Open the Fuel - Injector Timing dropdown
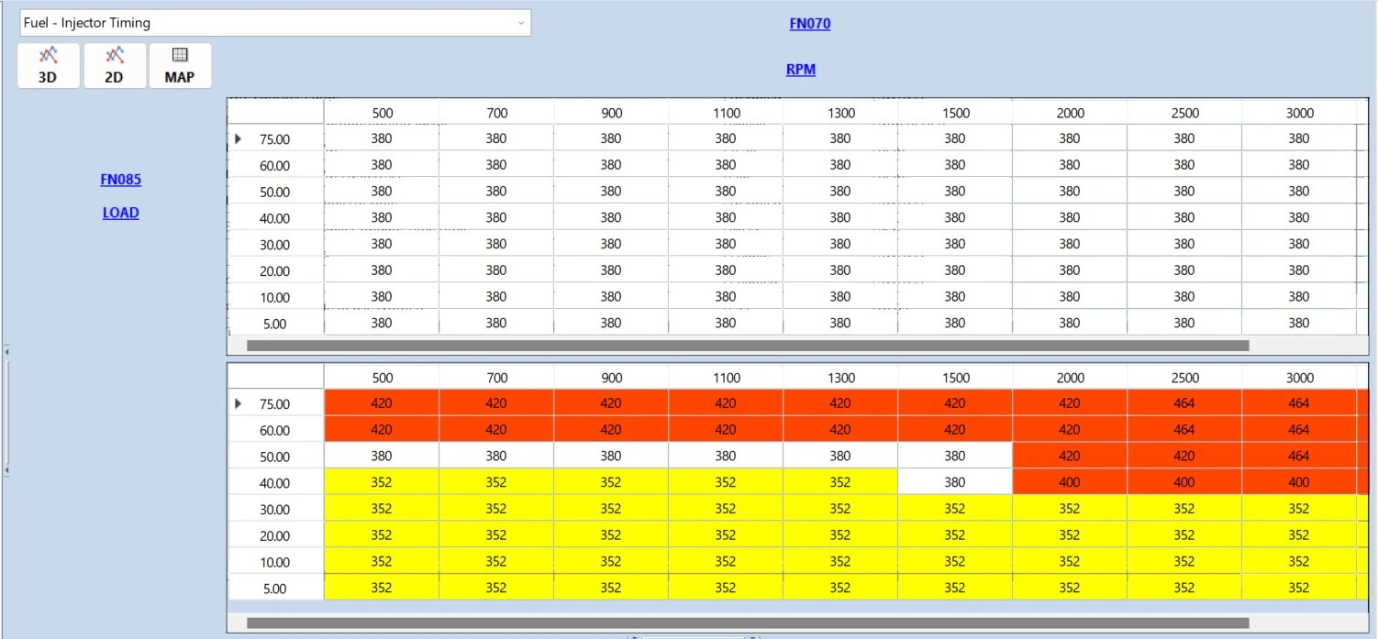 [x=275, y=23]
